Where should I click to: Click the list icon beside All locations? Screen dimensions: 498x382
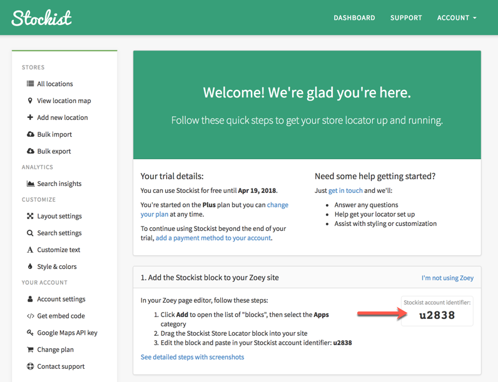click(x=30, y=84)
